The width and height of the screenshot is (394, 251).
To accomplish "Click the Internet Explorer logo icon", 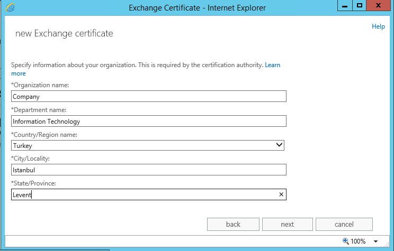I will tap(10, 7).
